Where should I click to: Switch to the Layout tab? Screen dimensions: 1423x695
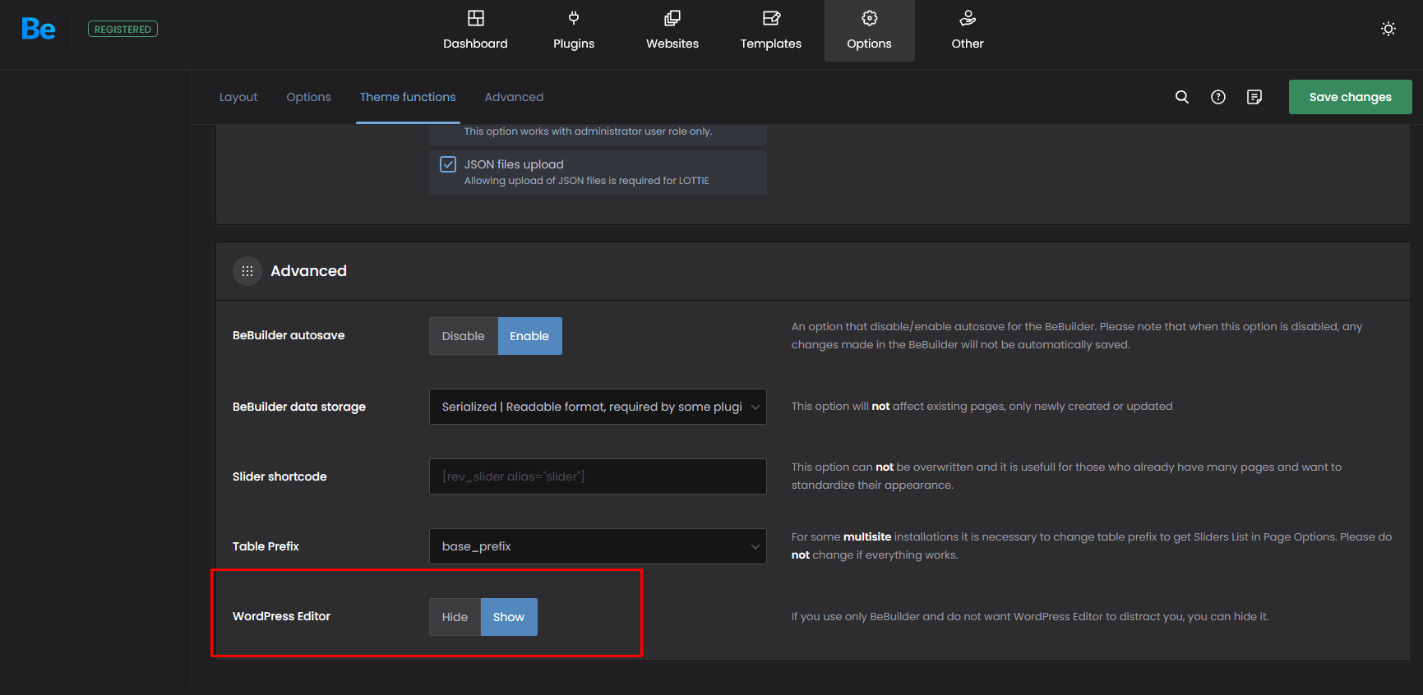click(x=238, y=97)
